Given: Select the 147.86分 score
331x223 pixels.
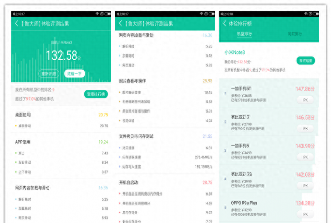Looking at the screenshot, I should click(305, 89).
